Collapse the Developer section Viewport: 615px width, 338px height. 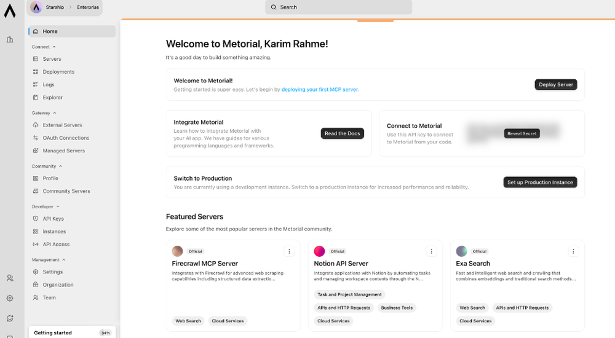[x=46, y=206]
